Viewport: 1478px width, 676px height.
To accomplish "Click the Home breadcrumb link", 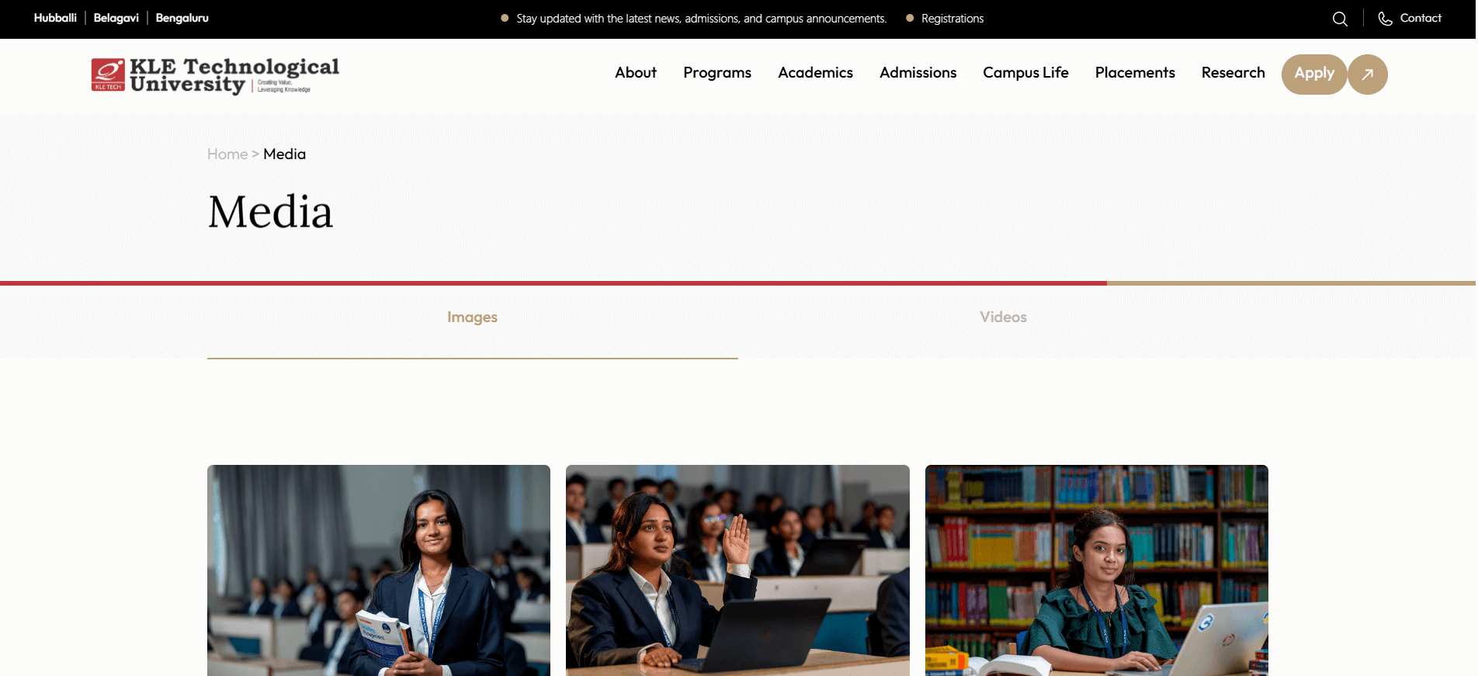I will [x=227, y=154].
